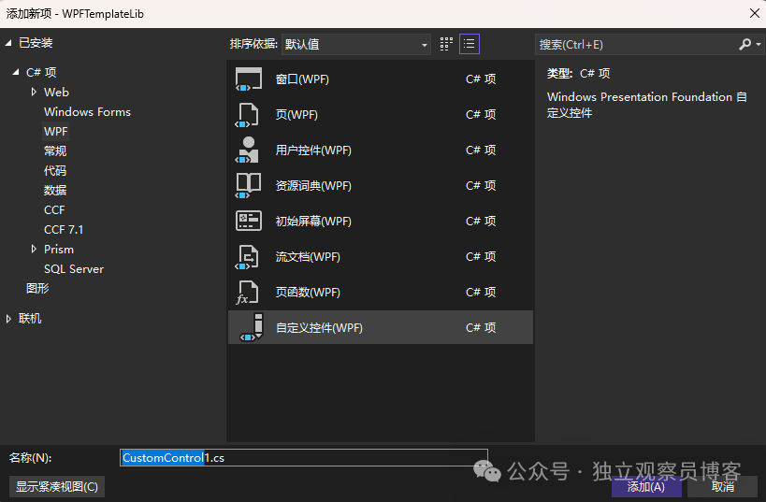Expand the Prism tree node
This screenshot has height=502, width=766.
coord(34,249)
